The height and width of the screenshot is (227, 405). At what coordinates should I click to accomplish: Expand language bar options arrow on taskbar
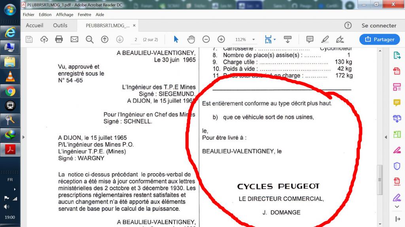click(x=15, y=189)
